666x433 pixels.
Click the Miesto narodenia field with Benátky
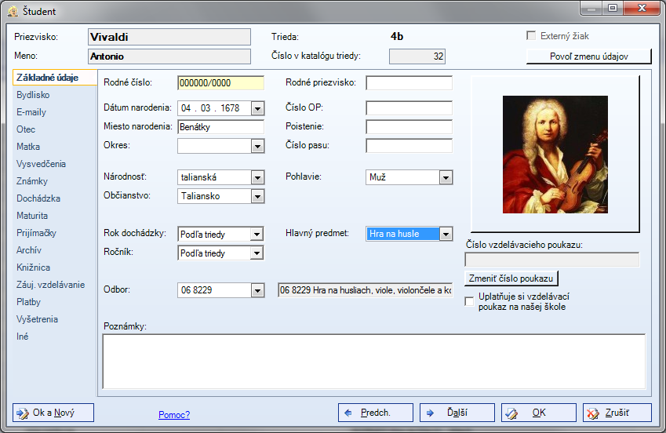click(x=221, y=126)
